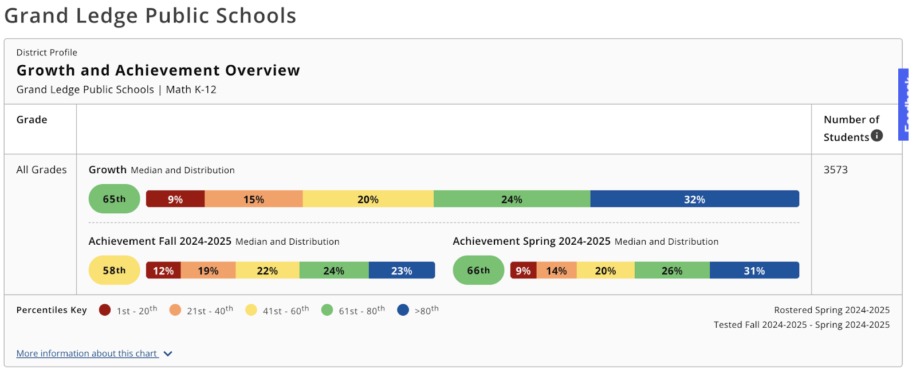Select the 32% blue growth bar segment
Screen dimensions: 912x378
[x=694, y=199]
